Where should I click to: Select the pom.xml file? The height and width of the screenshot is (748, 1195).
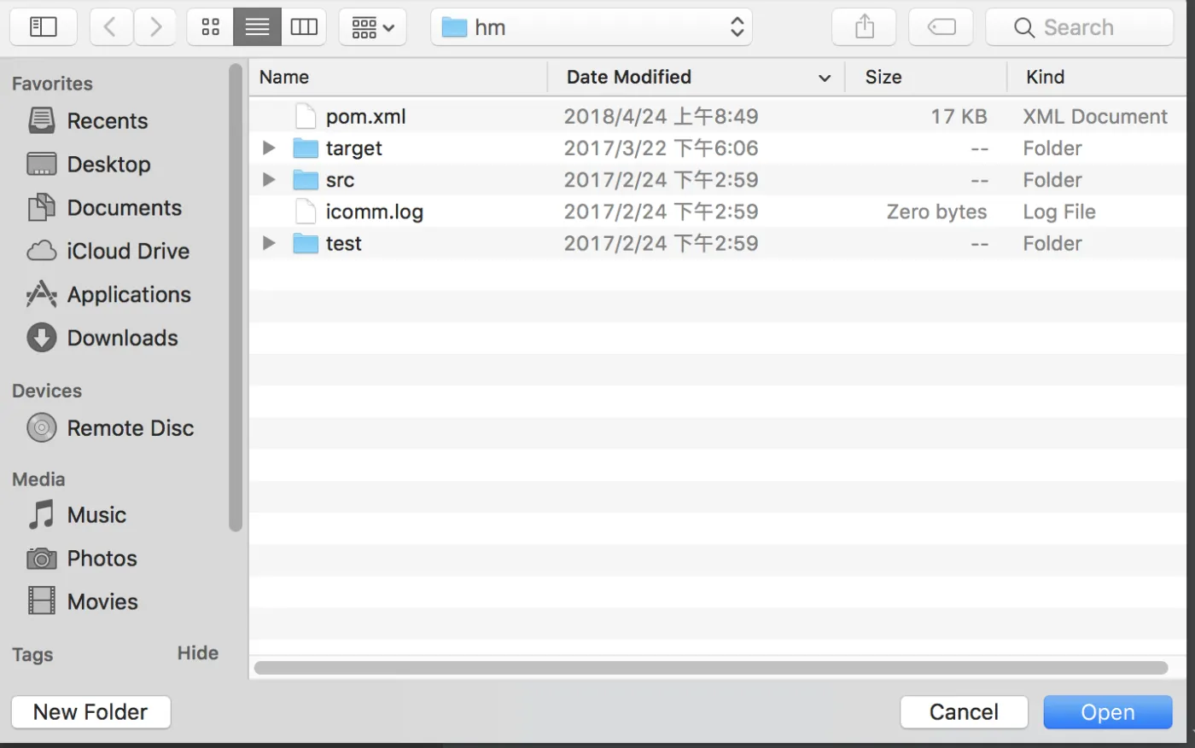pyautogui.click(x=717, y=116)
